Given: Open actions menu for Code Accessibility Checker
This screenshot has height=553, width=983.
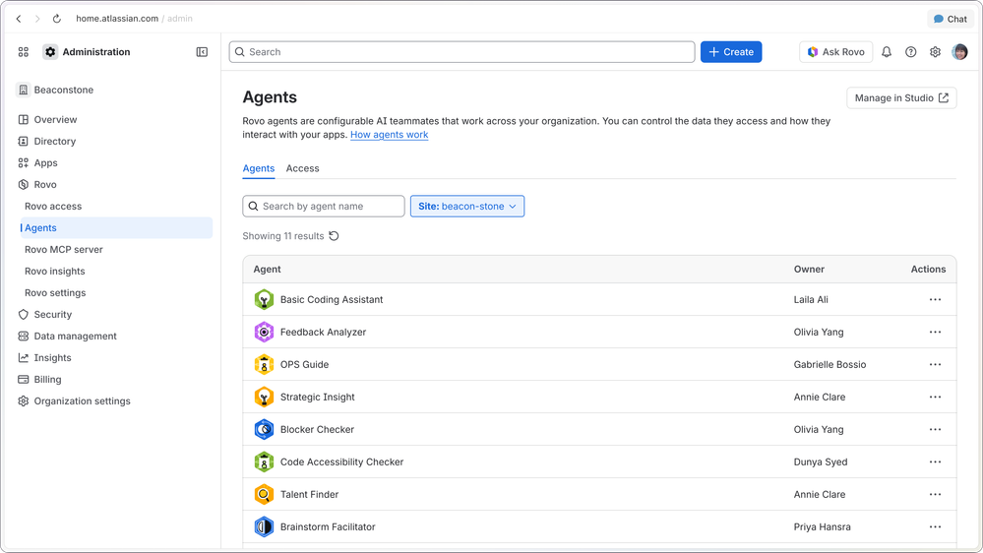Looking at the screenshot, I should 936,462.
